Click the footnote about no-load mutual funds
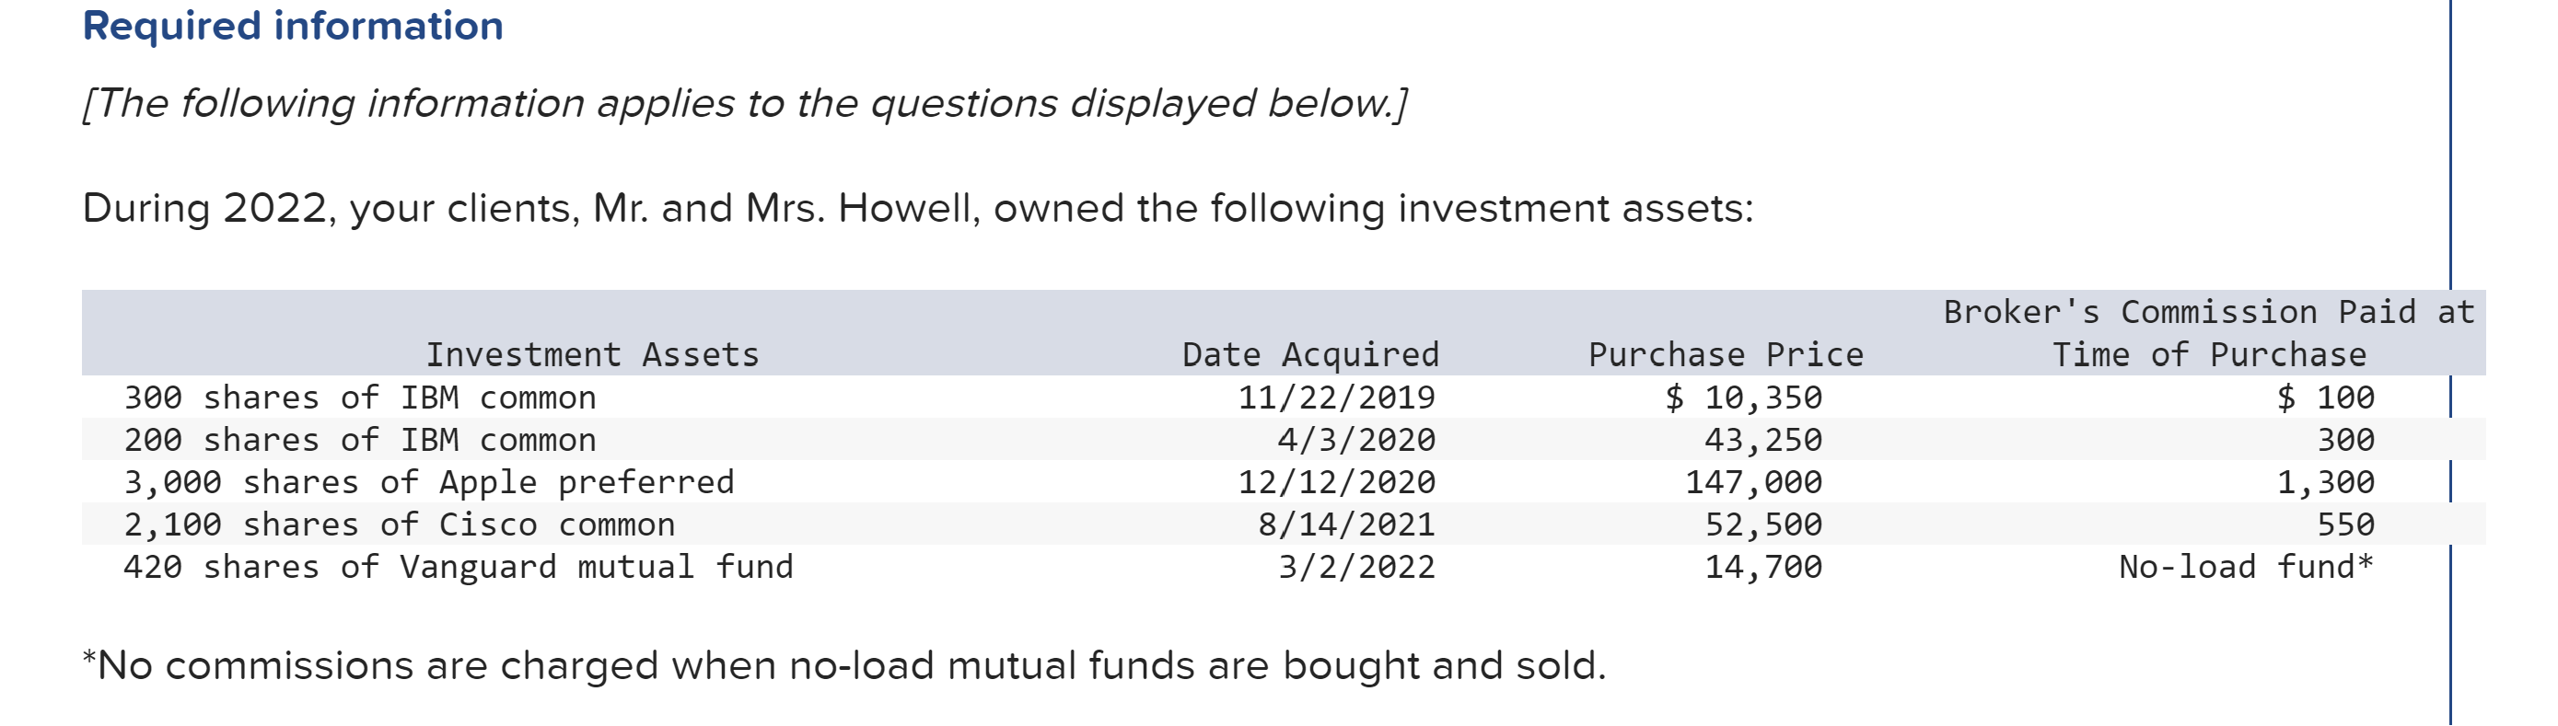 tap(844, 665)
